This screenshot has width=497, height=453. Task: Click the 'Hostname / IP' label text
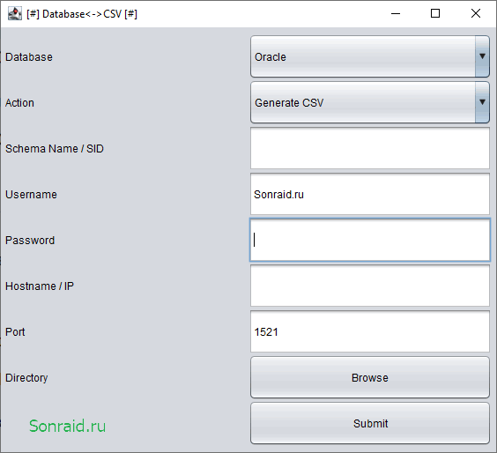click(x=40, y=286)
